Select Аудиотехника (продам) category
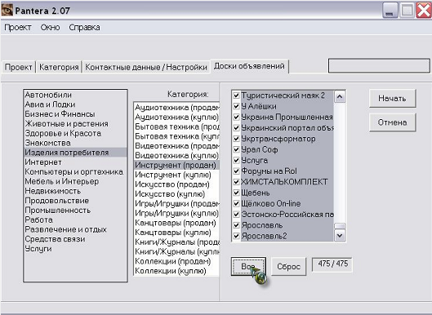Image resolution: width=432 pixels, height=315 pixels. (x=176, y=108)
